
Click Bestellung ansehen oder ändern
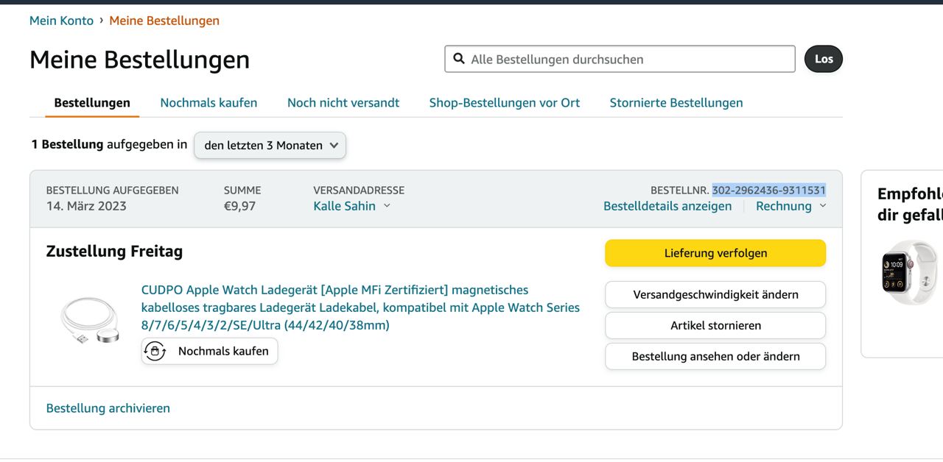coord(715,356)
